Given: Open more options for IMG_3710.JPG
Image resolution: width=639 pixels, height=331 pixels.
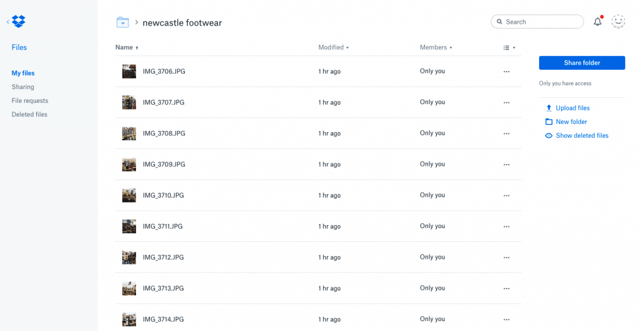Looking at the screenshot, I should click(506, 196).
